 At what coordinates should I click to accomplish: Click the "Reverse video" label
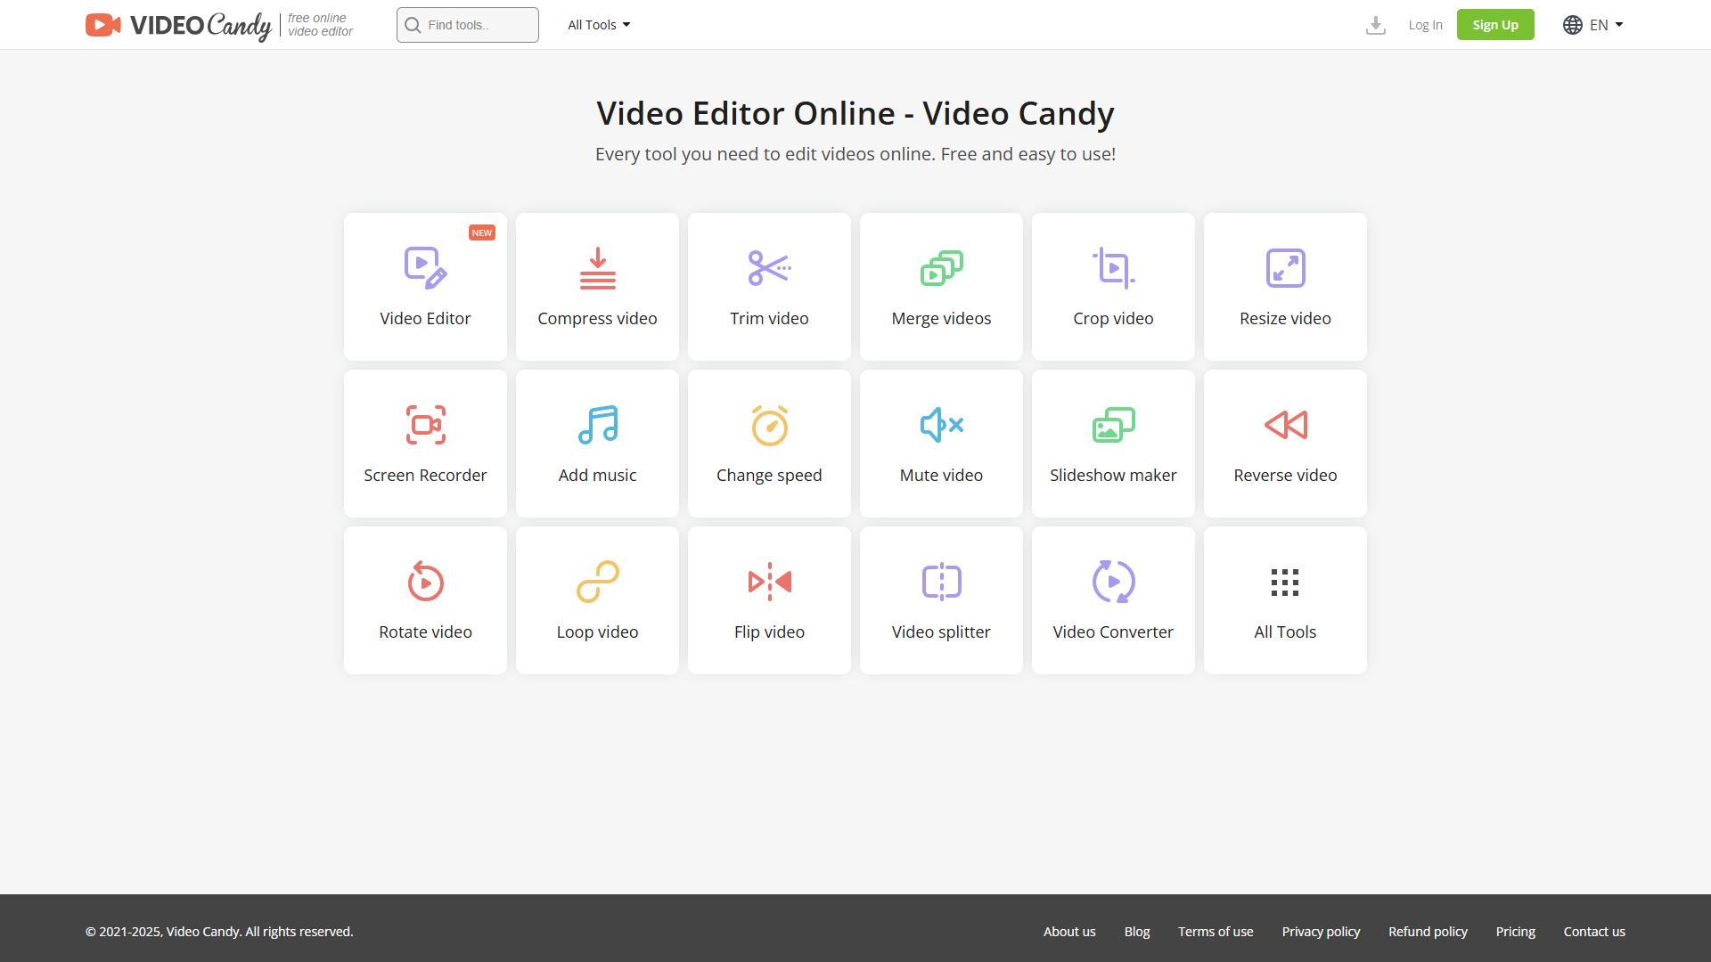point(1285,476)
